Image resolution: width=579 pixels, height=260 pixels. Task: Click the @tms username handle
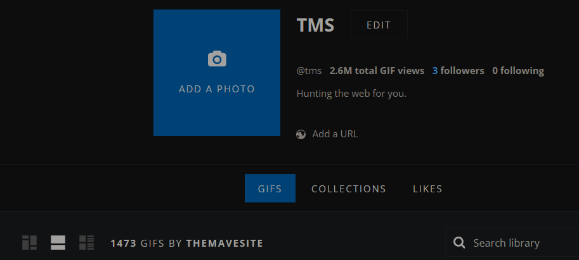point(309,71)
